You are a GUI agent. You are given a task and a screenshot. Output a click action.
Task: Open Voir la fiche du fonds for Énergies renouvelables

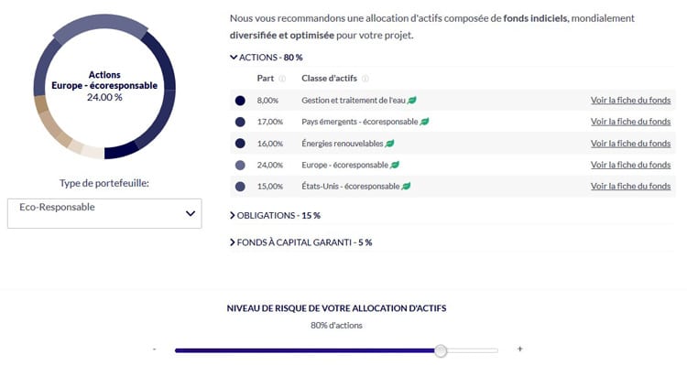(630, 144)
